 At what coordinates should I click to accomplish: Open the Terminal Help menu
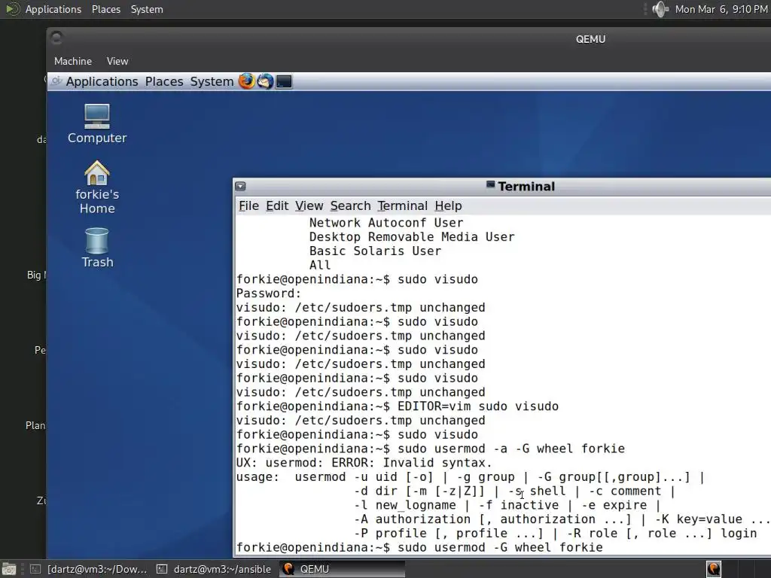click(448, 206)
